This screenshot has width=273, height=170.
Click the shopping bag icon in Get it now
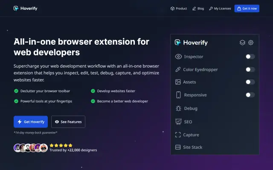239,8
